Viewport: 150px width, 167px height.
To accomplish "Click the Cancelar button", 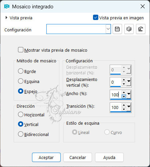I will pyautogui.click(x=78, y=157).
